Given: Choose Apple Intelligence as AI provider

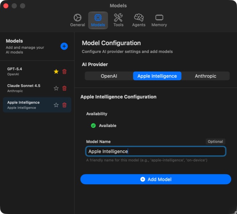Looking at the screenshot, I should pos(157,76).
